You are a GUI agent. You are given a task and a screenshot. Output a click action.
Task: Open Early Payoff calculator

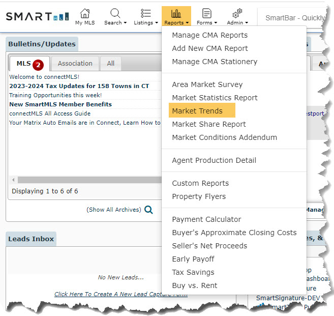(193, 259)
